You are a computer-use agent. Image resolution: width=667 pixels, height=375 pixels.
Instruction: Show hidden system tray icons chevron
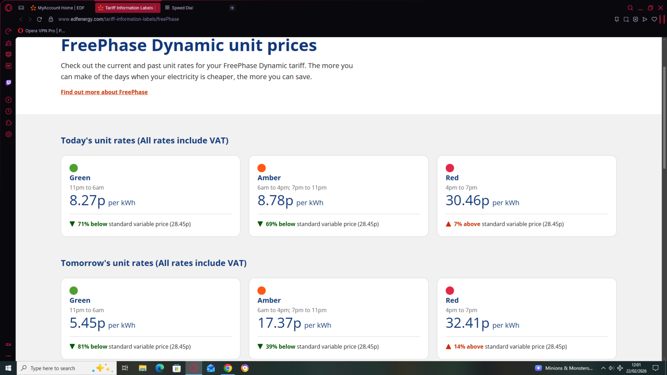coord(603,368)
